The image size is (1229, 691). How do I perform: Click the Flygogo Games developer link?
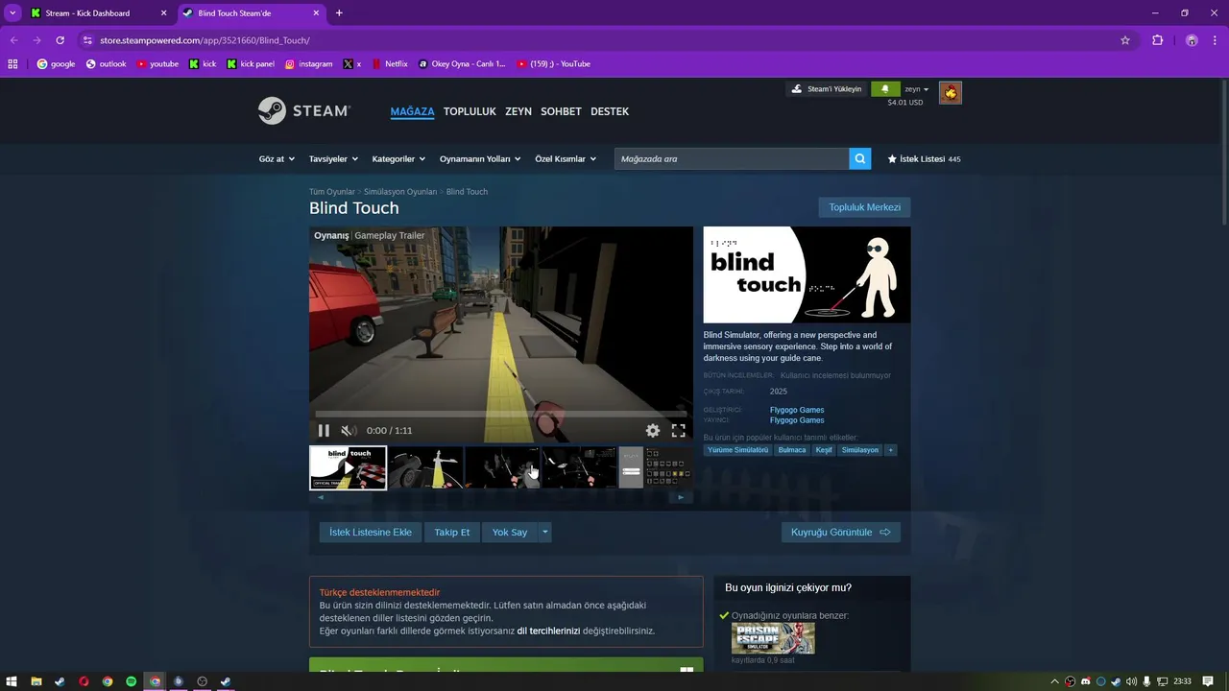pyautogui.click(x=797, y=410)
